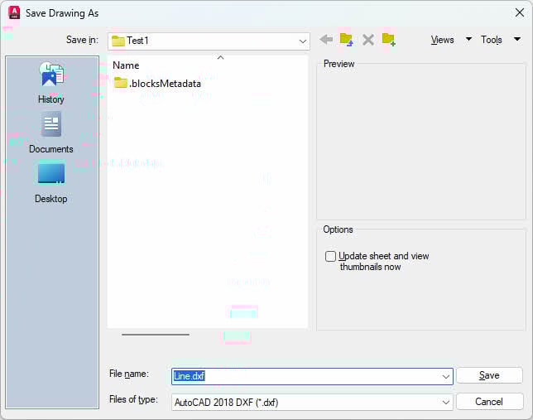Go back to the previous folder
533x420 pixels.
[x=326, y=40]
